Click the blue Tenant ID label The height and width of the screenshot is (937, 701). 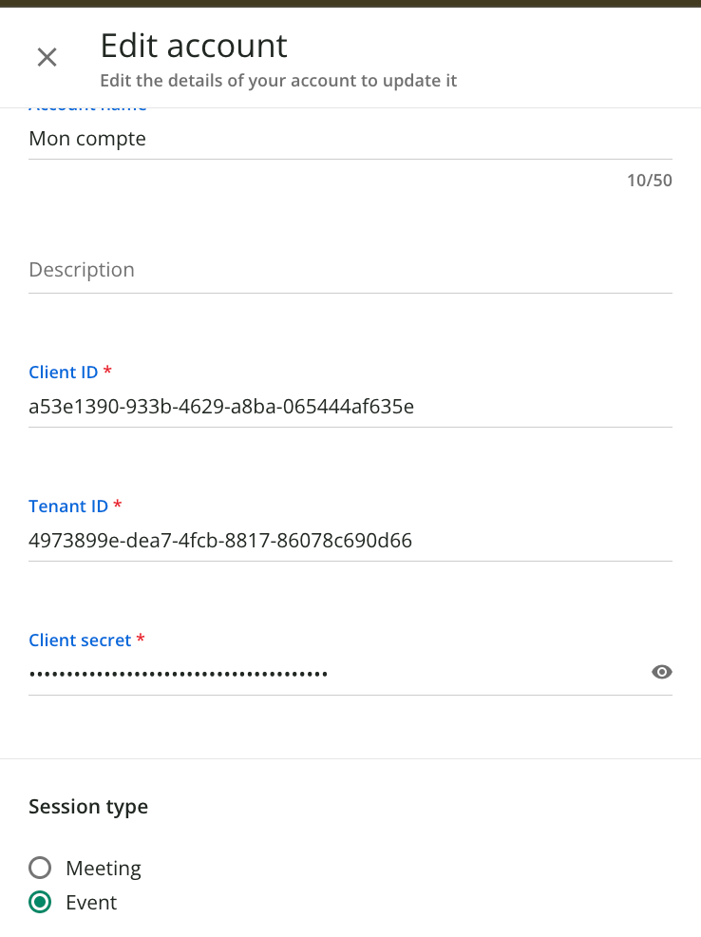[68, 507]
